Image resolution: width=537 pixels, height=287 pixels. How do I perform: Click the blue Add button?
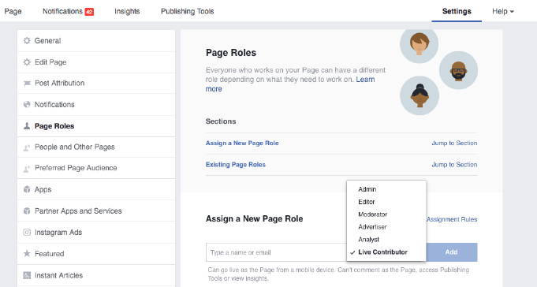[451, 252]
